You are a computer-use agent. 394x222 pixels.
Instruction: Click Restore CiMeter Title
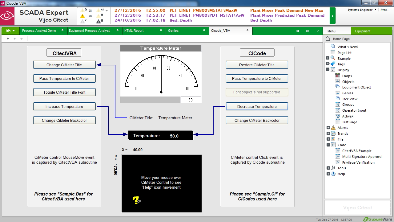click(257, 65)
